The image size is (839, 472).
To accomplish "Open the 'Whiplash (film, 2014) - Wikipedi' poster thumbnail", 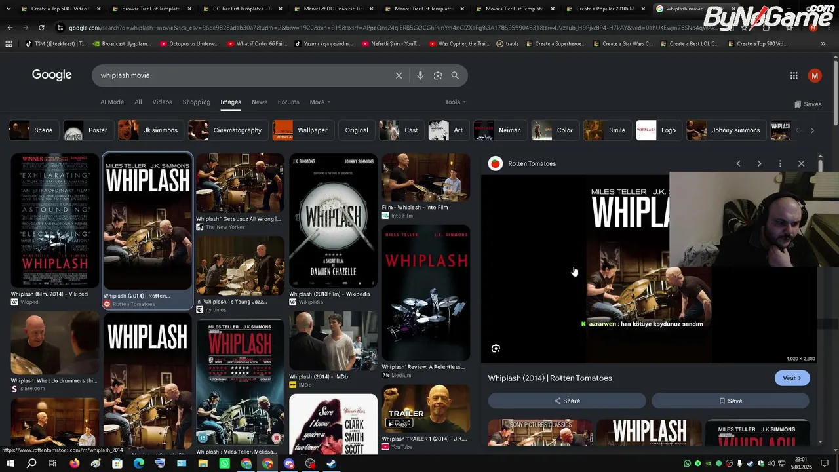I will (x=54, y=221).
